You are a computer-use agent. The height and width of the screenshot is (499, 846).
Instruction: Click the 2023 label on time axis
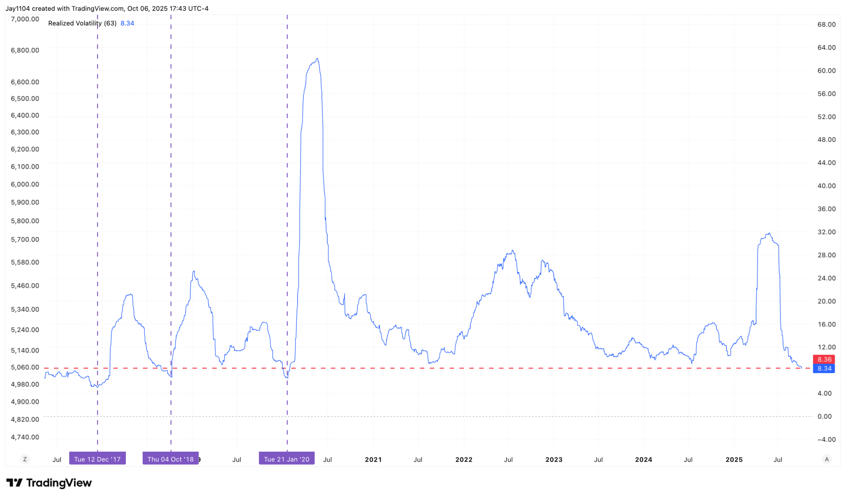pyautogui.click(x=554, y=460)
